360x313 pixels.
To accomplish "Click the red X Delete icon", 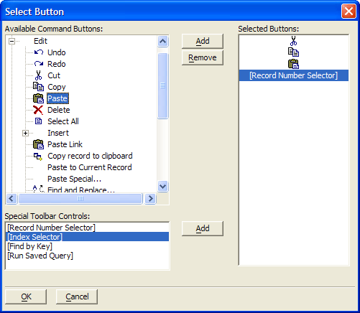I will tap(38, 110).
